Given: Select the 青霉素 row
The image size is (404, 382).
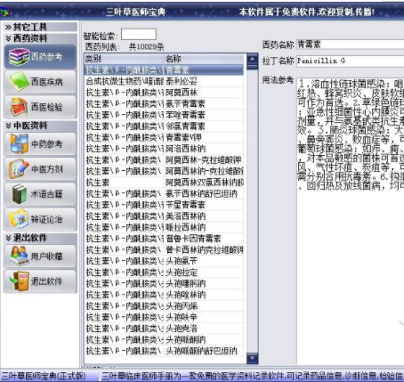Looking at the screenshot, I should click(164, 70).
